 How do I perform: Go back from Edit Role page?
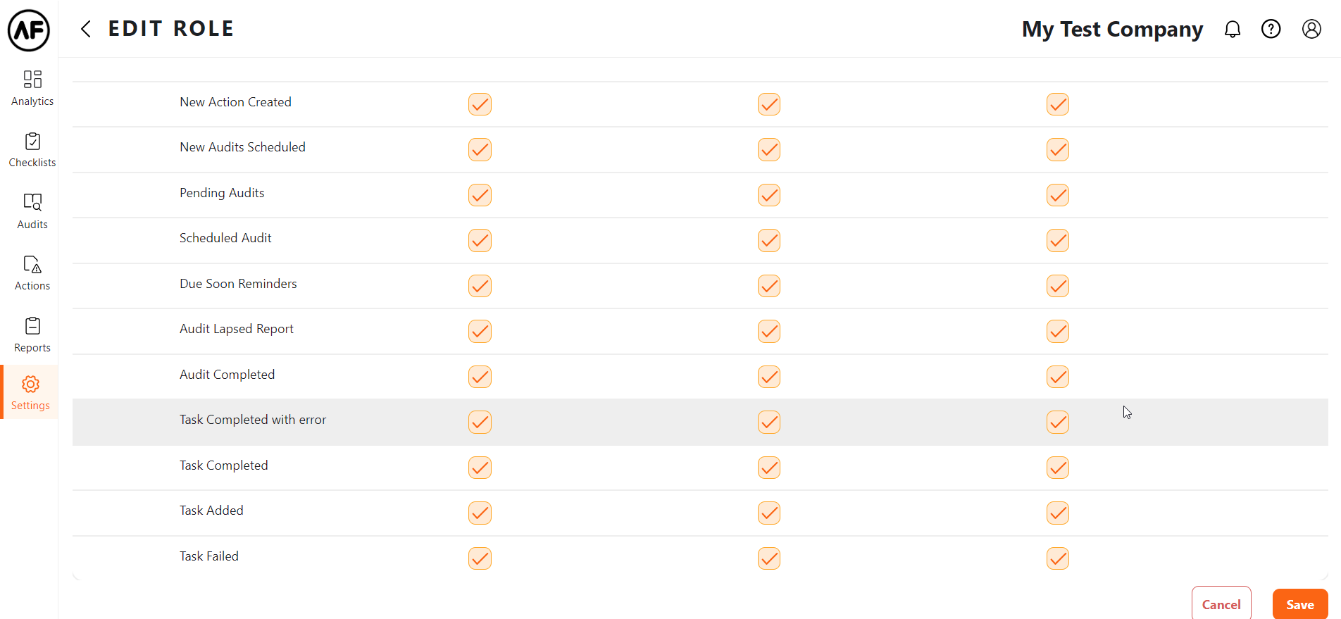click(86, 29)
